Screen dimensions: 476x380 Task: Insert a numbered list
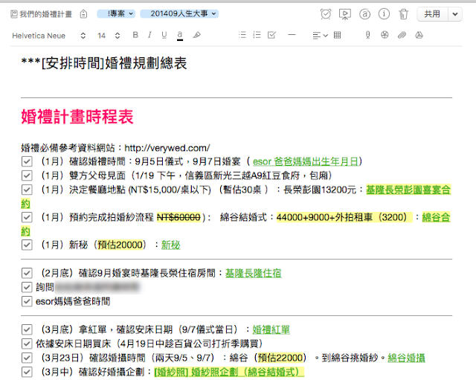[257, 35]
